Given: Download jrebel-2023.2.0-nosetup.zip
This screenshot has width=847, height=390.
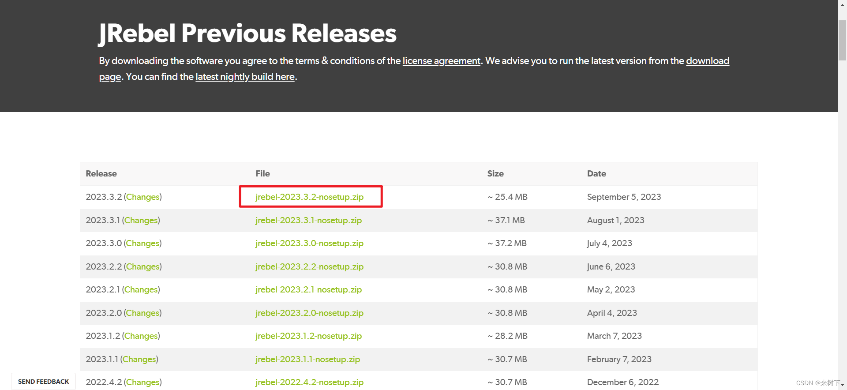Looking at the screenshot, I should 309,313.
